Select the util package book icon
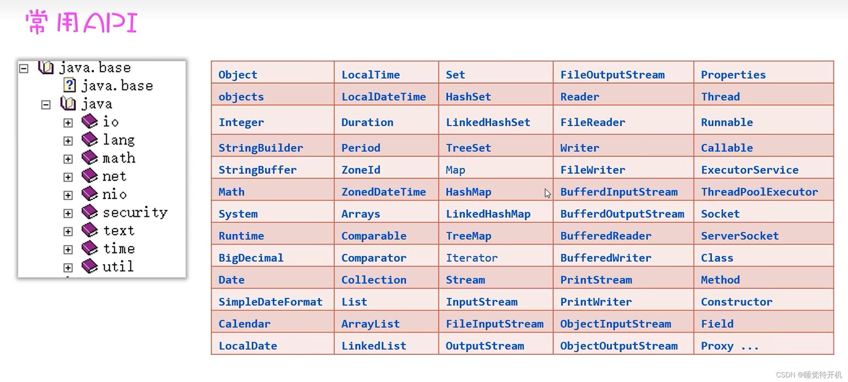The width and height of the screenshot is (848, 382). 89,266
